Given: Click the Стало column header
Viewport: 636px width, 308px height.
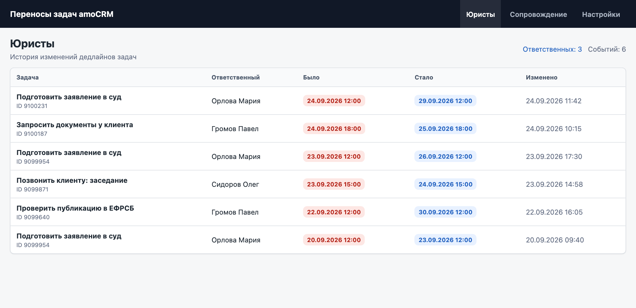Looking at the screenshot, I should click(424, 77).
